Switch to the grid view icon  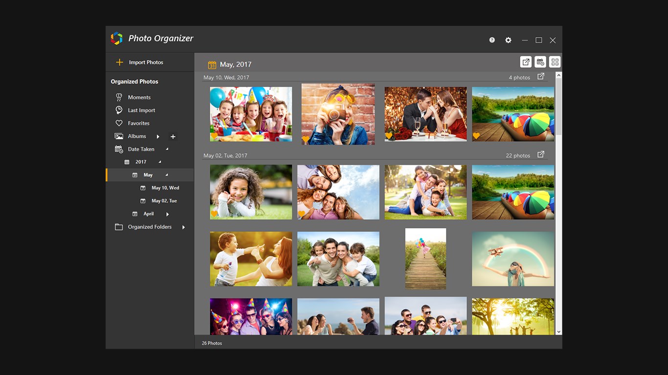click(555, 62)
